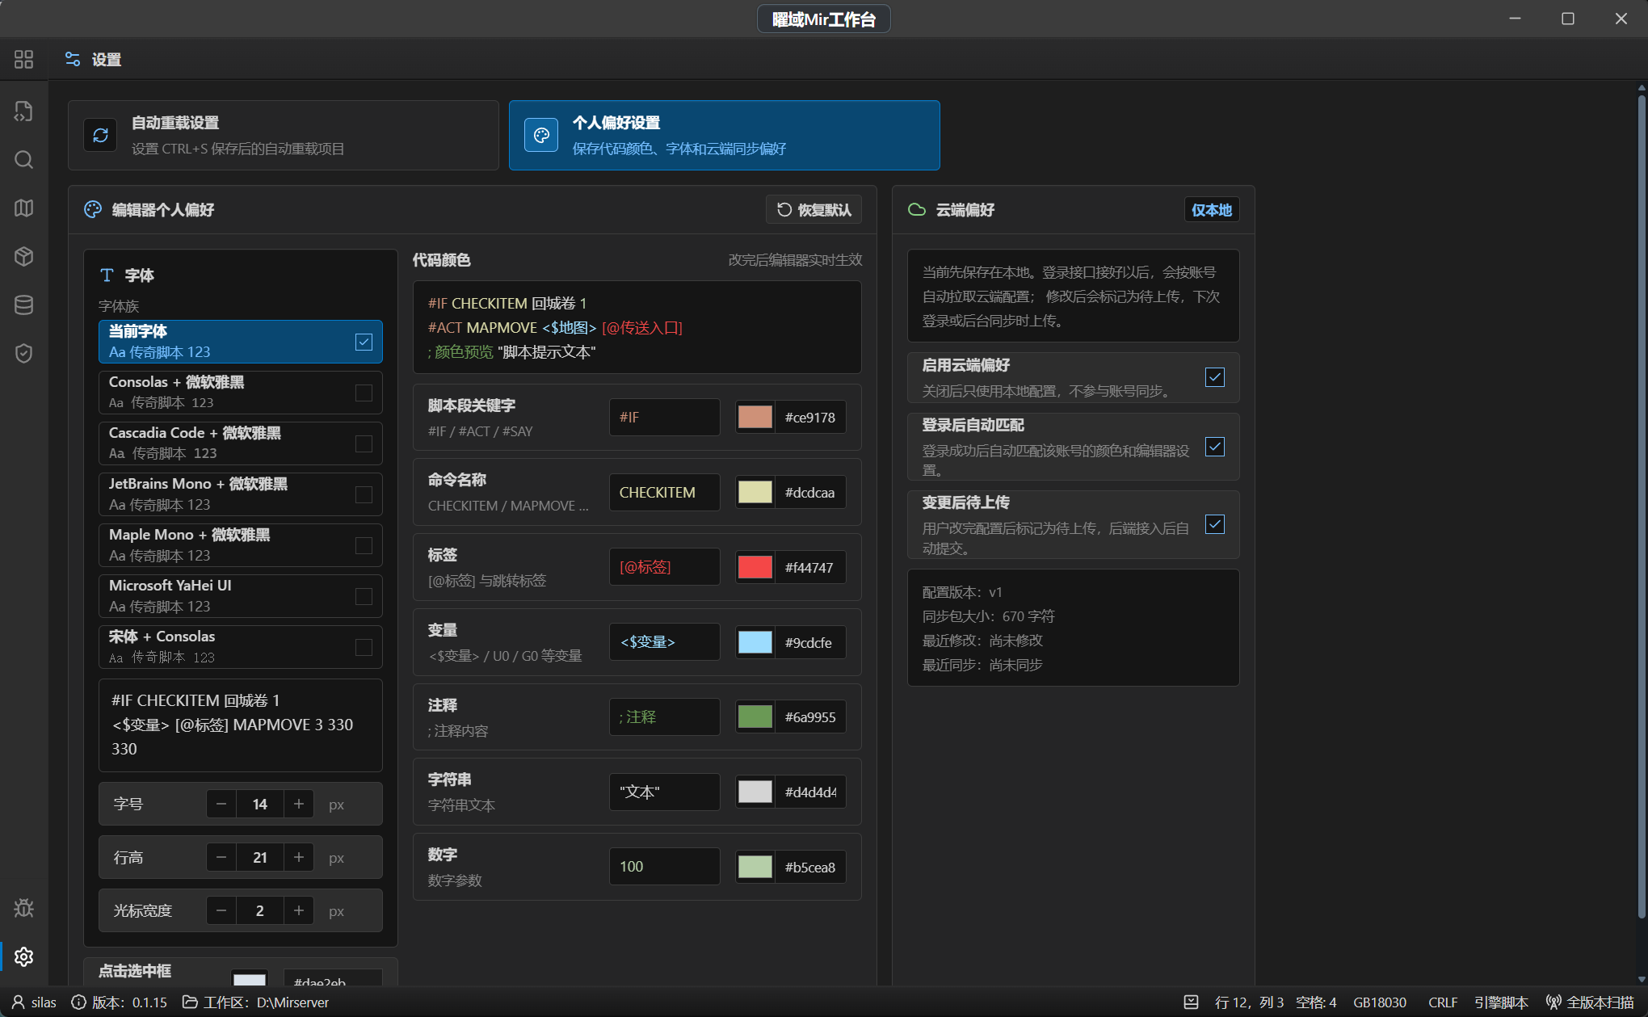Toggle 启用云端偏好 checkbox

click(1214, 377)
